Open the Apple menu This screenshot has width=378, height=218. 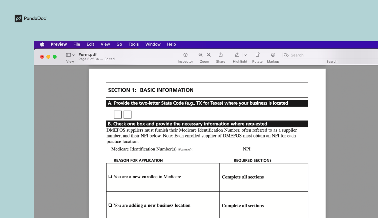(x=42, y=44)
